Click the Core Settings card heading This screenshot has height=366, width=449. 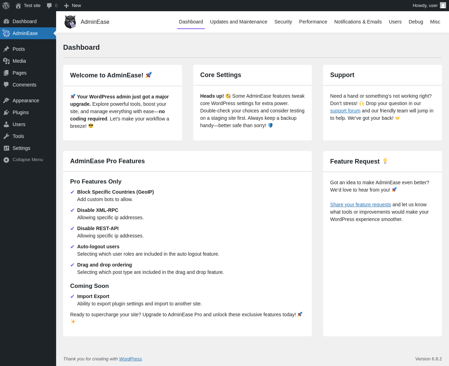(221, 75)
